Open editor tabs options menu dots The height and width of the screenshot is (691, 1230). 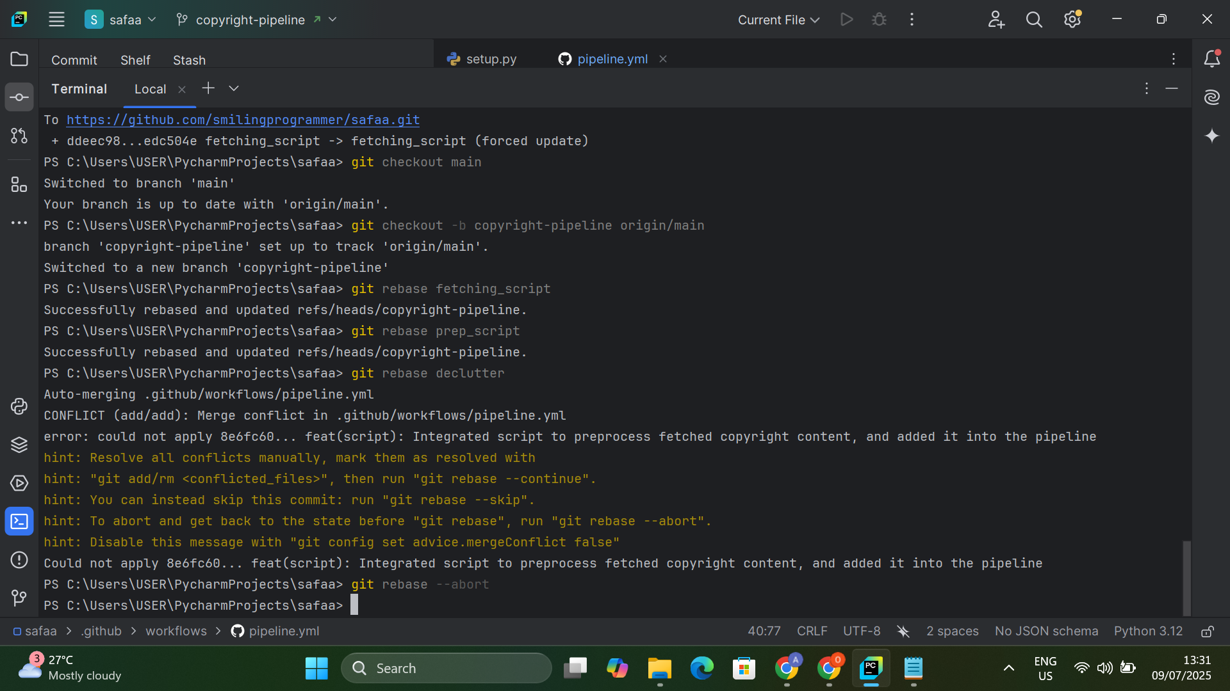click(x=1174, y=59)
